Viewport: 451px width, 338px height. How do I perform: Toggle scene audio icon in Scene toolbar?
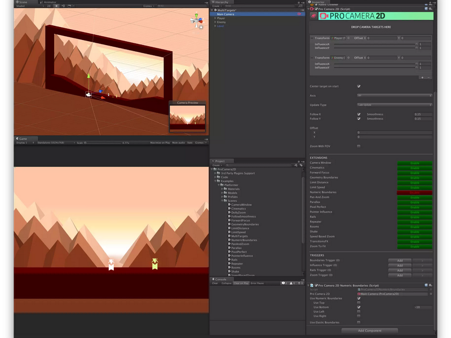click(x=63, y=6)
